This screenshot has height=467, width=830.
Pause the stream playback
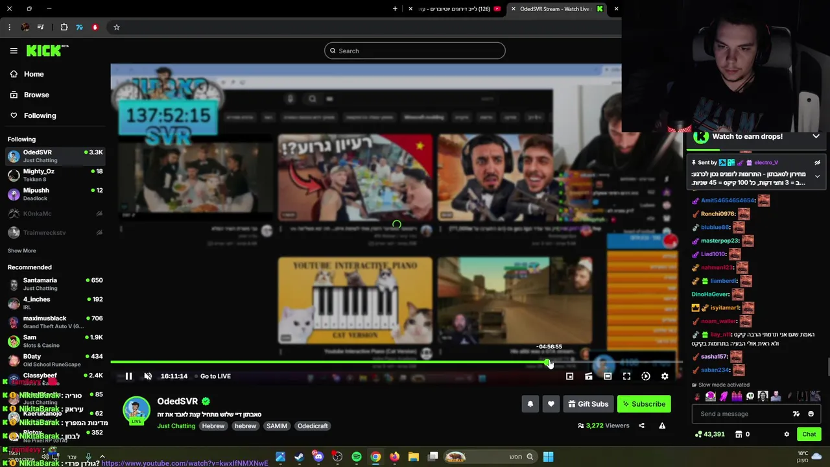pos(128,376)
